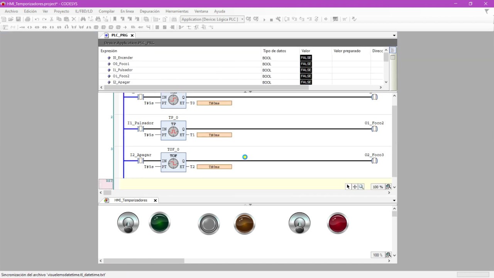The width and height of the screenshot is (494, 278).
Task: Click the TP function block in network 2
Action: (173, 130)
